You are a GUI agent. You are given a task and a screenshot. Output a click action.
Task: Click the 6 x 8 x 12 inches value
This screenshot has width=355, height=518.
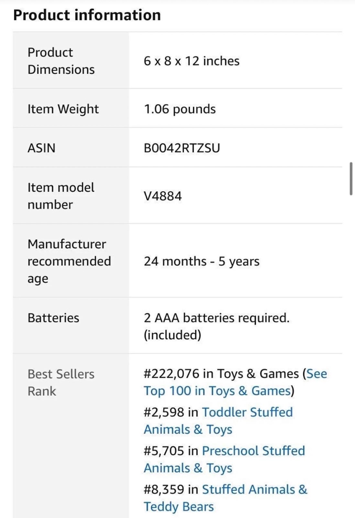pyautogui.click(x=192, y=61)
